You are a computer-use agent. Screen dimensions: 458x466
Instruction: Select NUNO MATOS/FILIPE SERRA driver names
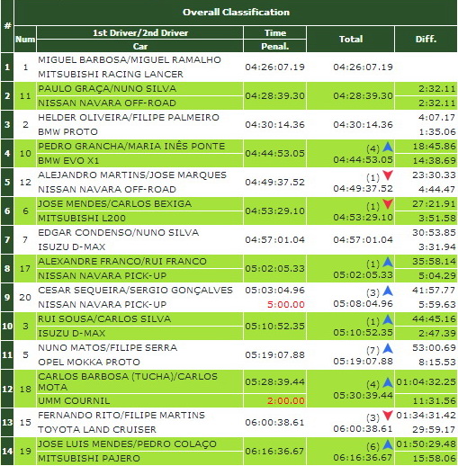(x=107, y=347)
